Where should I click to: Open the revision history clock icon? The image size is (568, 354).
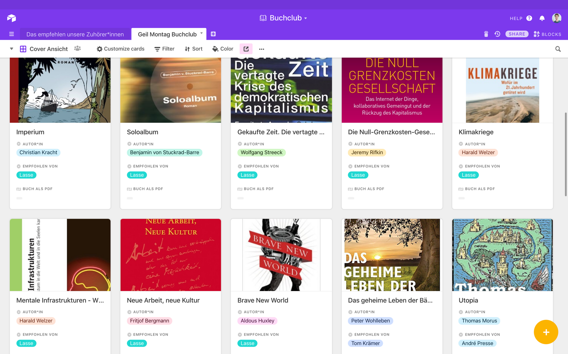click(x=497, y=34)
